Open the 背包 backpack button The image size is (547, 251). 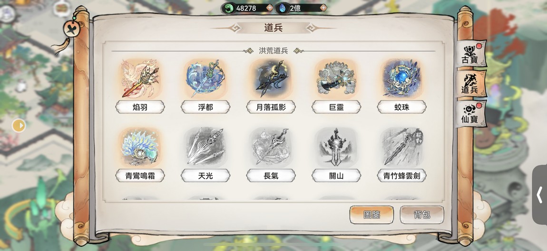click(422, 214)
